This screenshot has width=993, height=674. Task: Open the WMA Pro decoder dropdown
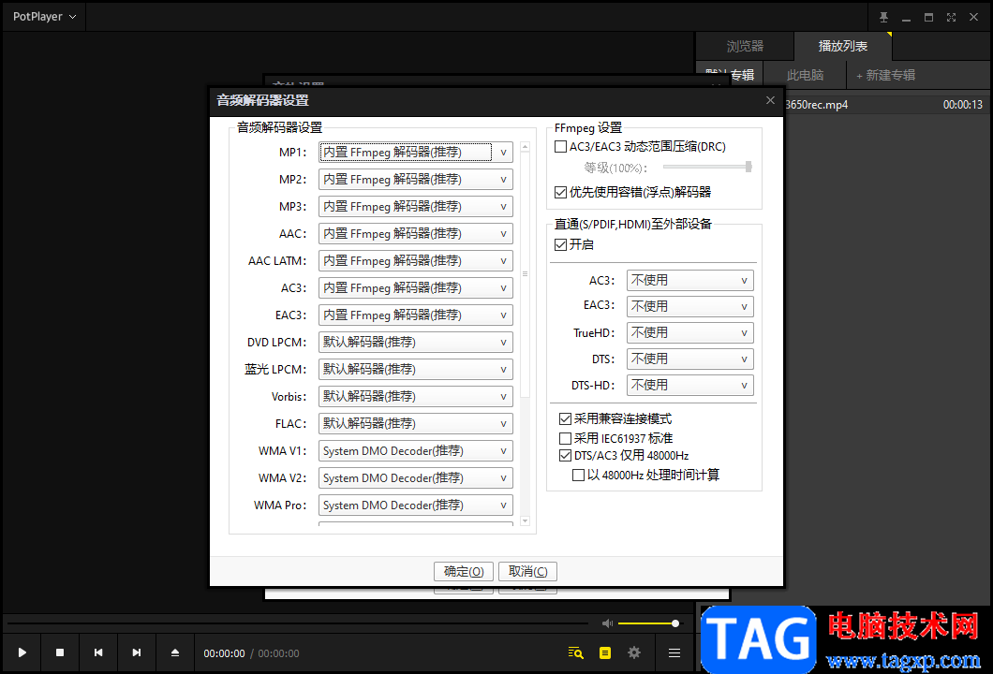click(x=415, y=505)
